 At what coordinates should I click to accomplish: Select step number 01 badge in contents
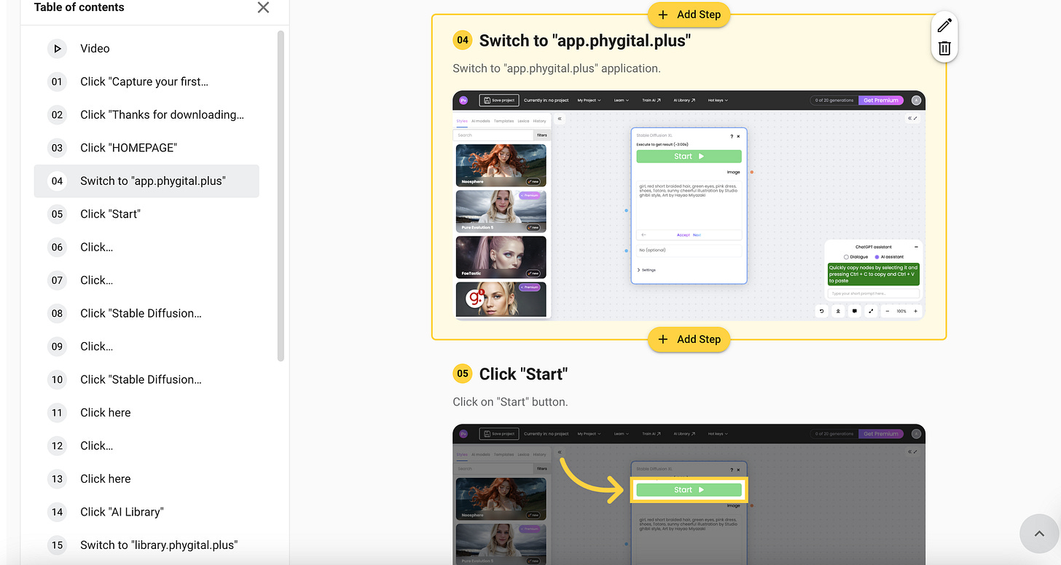[57, 82]
